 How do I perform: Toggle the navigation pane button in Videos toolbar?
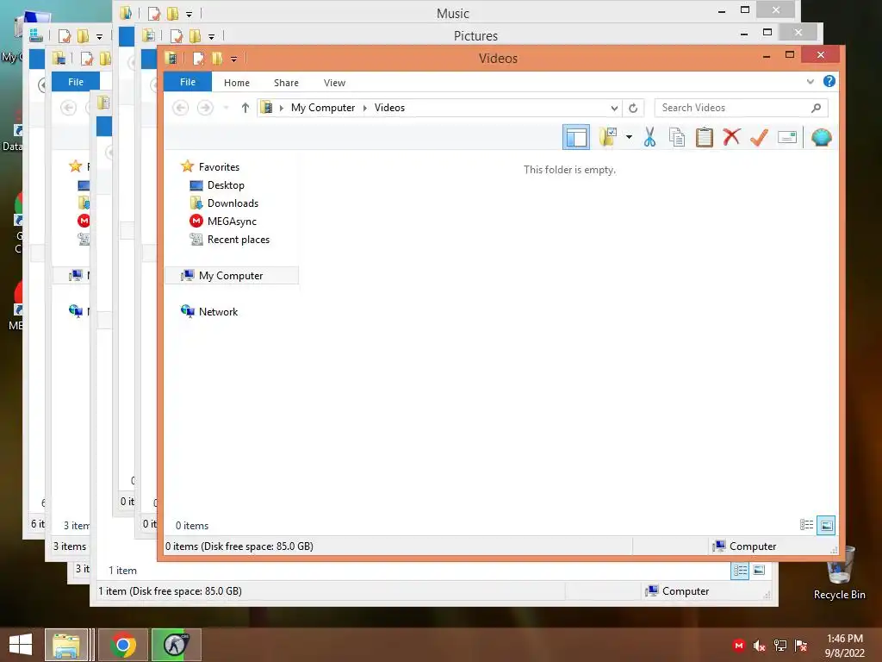click(x=576, y=137)
